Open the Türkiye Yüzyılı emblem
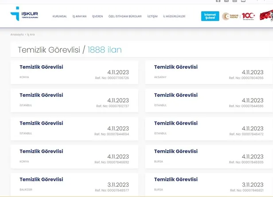The image size is (273, 197). coord(230,16)
